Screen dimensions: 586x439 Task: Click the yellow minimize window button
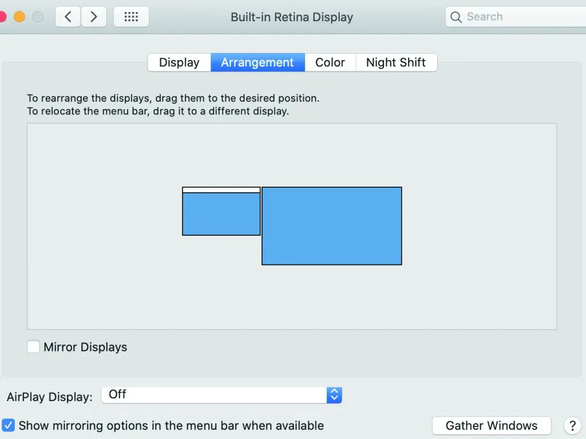tap(19, 17)
